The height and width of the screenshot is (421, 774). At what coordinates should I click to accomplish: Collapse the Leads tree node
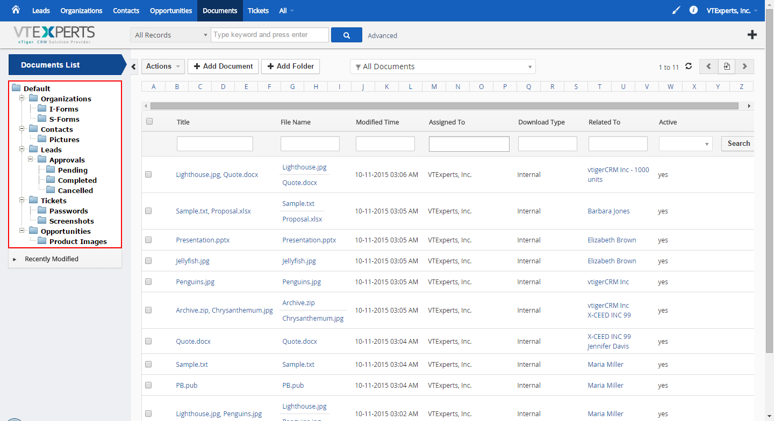coord(22,150)
